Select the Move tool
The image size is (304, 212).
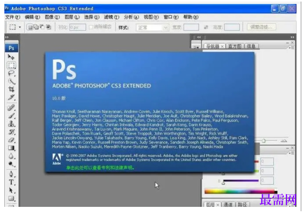pos(11,57)
